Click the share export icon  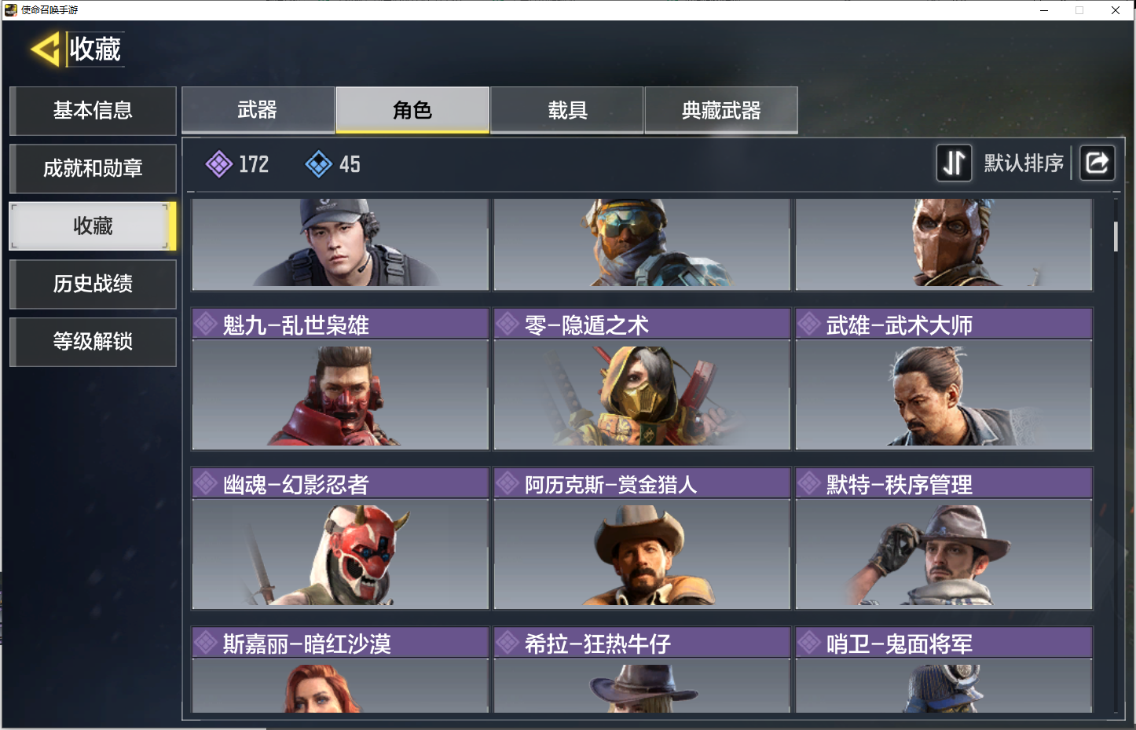point(1097,163)
